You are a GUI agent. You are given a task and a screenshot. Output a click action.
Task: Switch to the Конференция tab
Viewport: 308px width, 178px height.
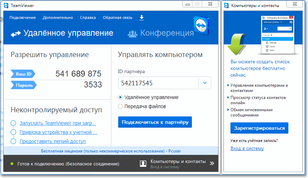161,33
